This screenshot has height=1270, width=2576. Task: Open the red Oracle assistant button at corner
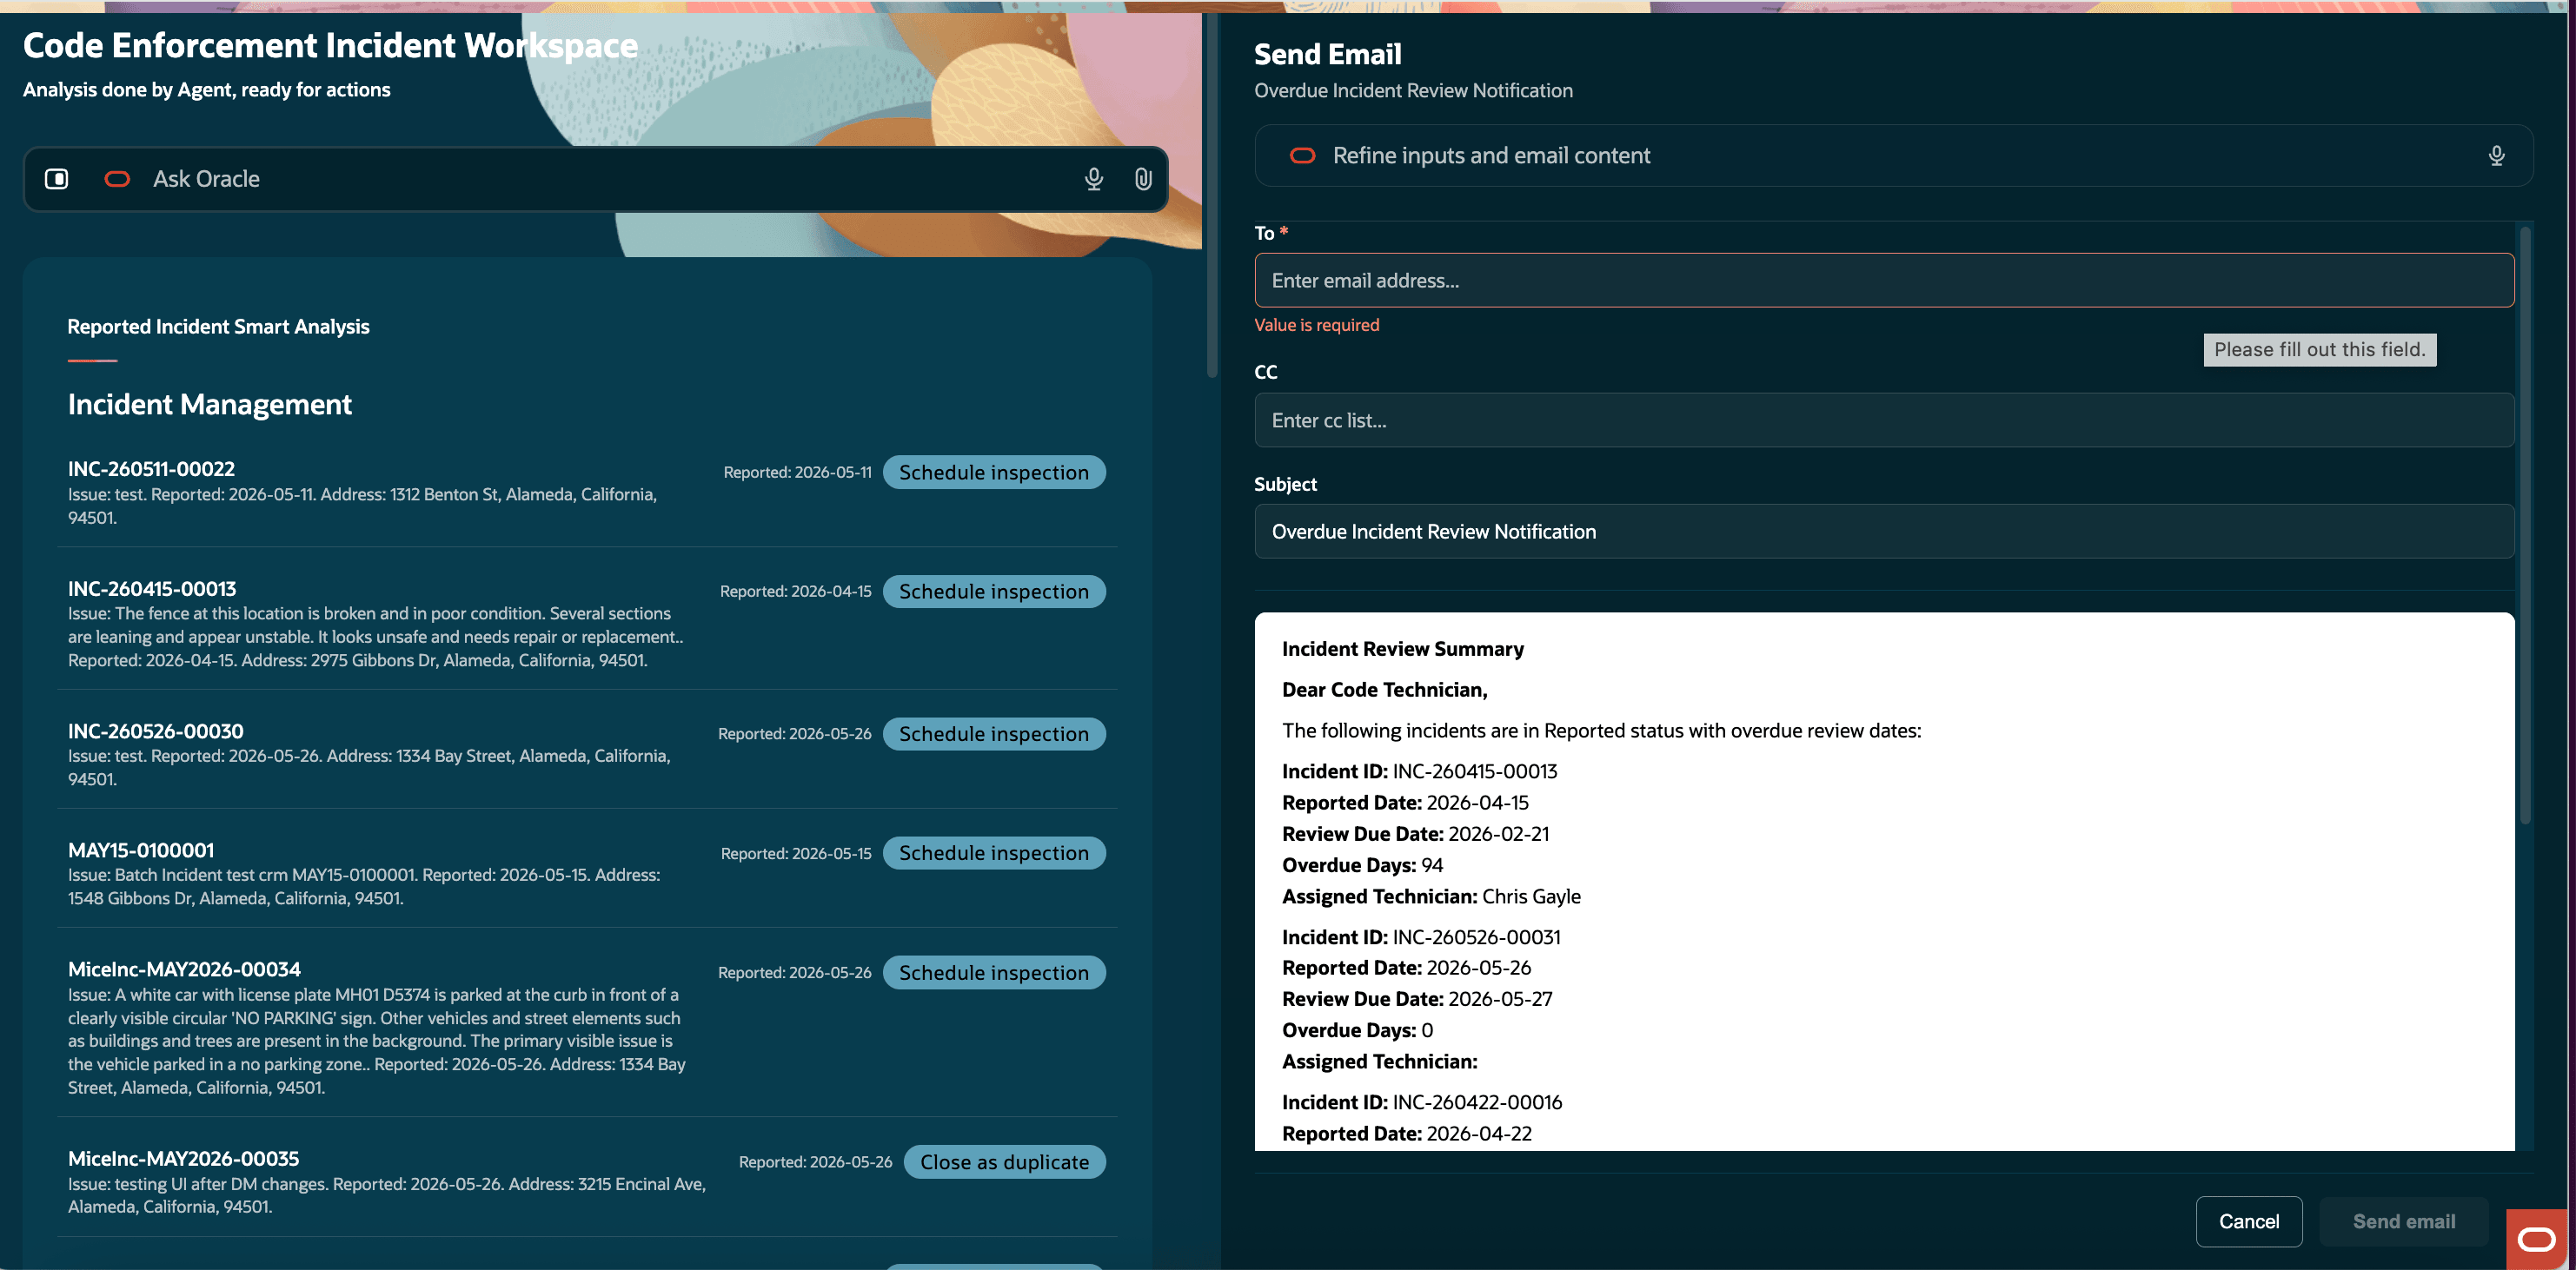(x=2537, y=1240)
